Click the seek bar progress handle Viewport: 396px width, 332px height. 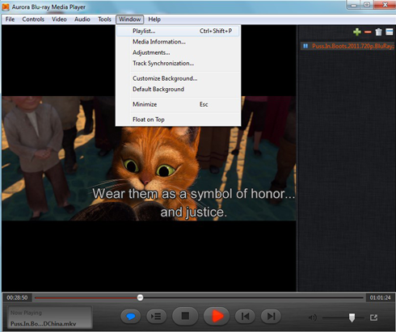(140, 297)
